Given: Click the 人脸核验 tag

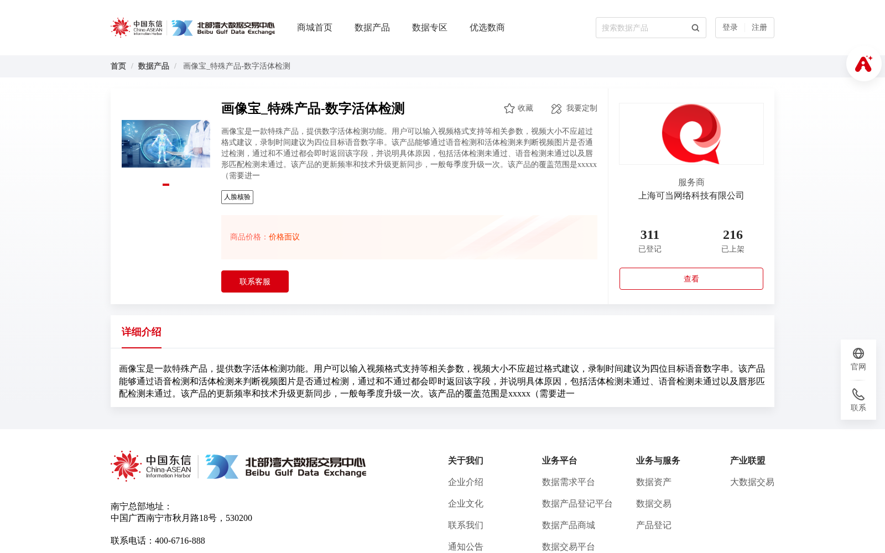Looking at the screenshot, I should (237, 197).
